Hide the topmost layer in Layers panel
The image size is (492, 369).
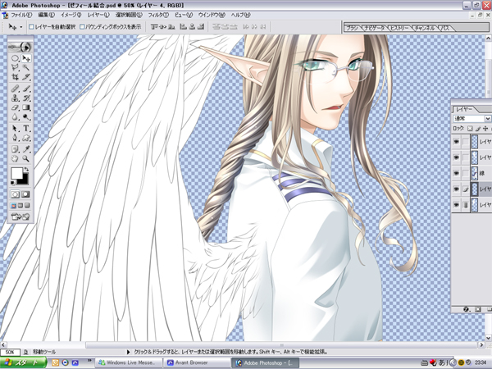(456, 142)
